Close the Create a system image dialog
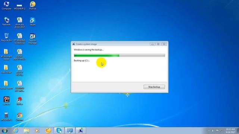This screenshot has width=239, height=134. pyautogui.click(x=164, y=44)
